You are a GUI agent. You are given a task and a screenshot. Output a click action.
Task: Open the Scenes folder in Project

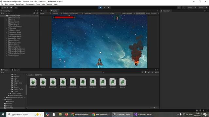[x=9, y=106]
